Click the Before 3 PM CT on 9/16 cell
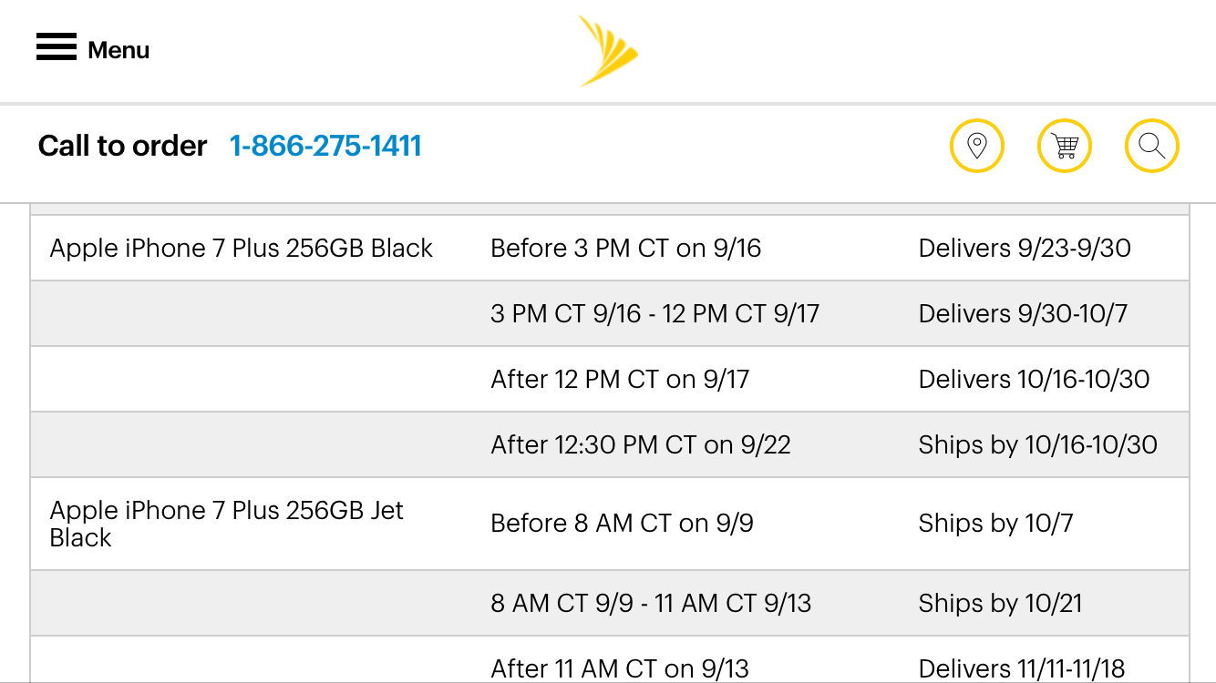1216x683 pixels. (x=625, y=248)
